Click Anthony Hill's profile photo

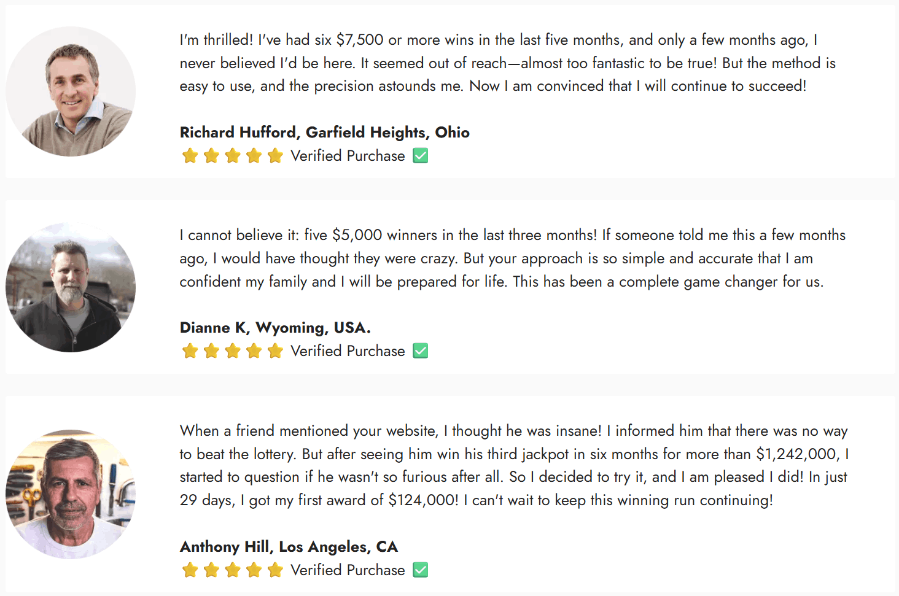click(71, 494)
